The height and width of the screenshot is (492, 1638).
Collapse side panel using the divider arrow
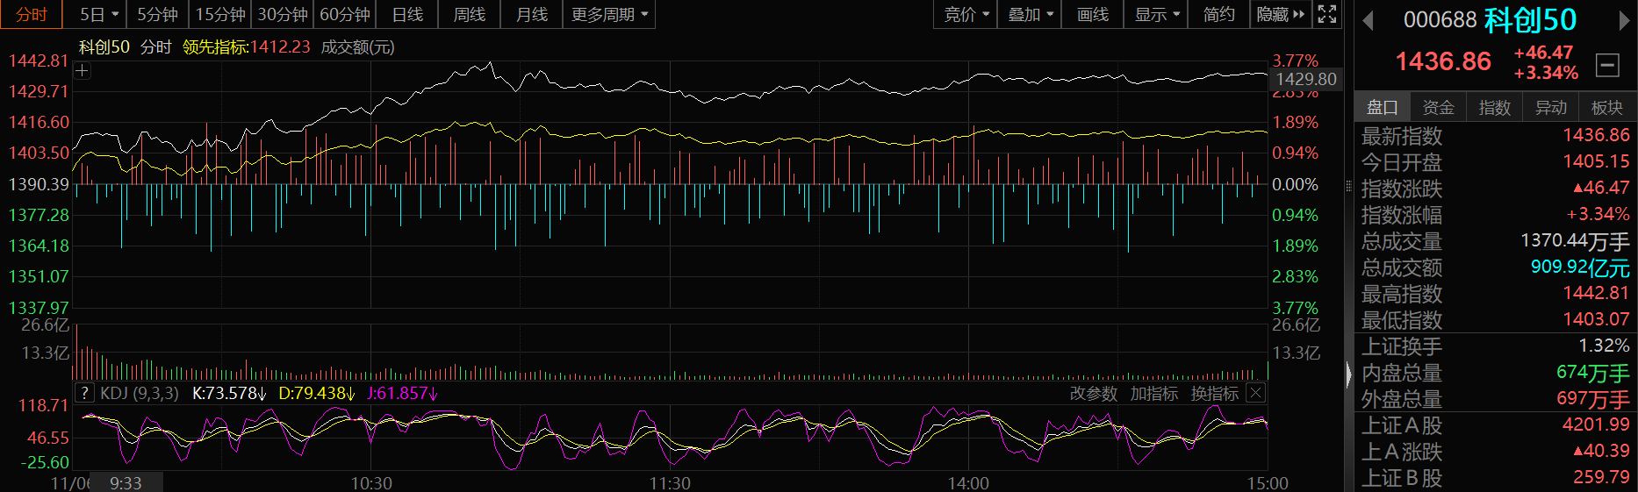point(1349,374)
